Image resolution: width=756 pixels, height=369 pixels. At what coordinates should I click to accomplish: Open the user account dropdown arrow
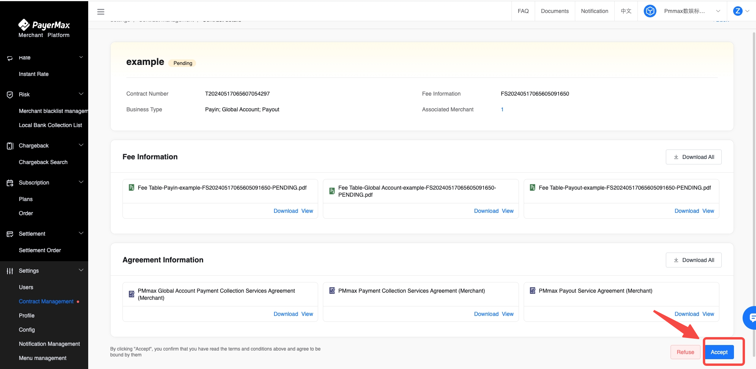click(747, 11)
